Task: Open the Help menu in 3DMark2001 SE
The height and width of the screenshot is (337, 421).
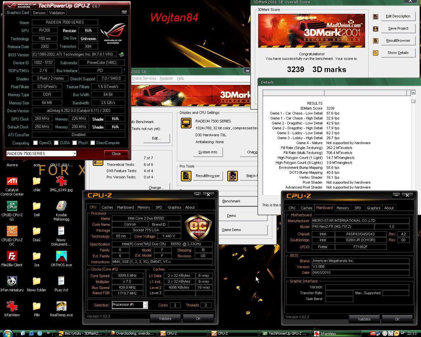Action: [180, 78]
